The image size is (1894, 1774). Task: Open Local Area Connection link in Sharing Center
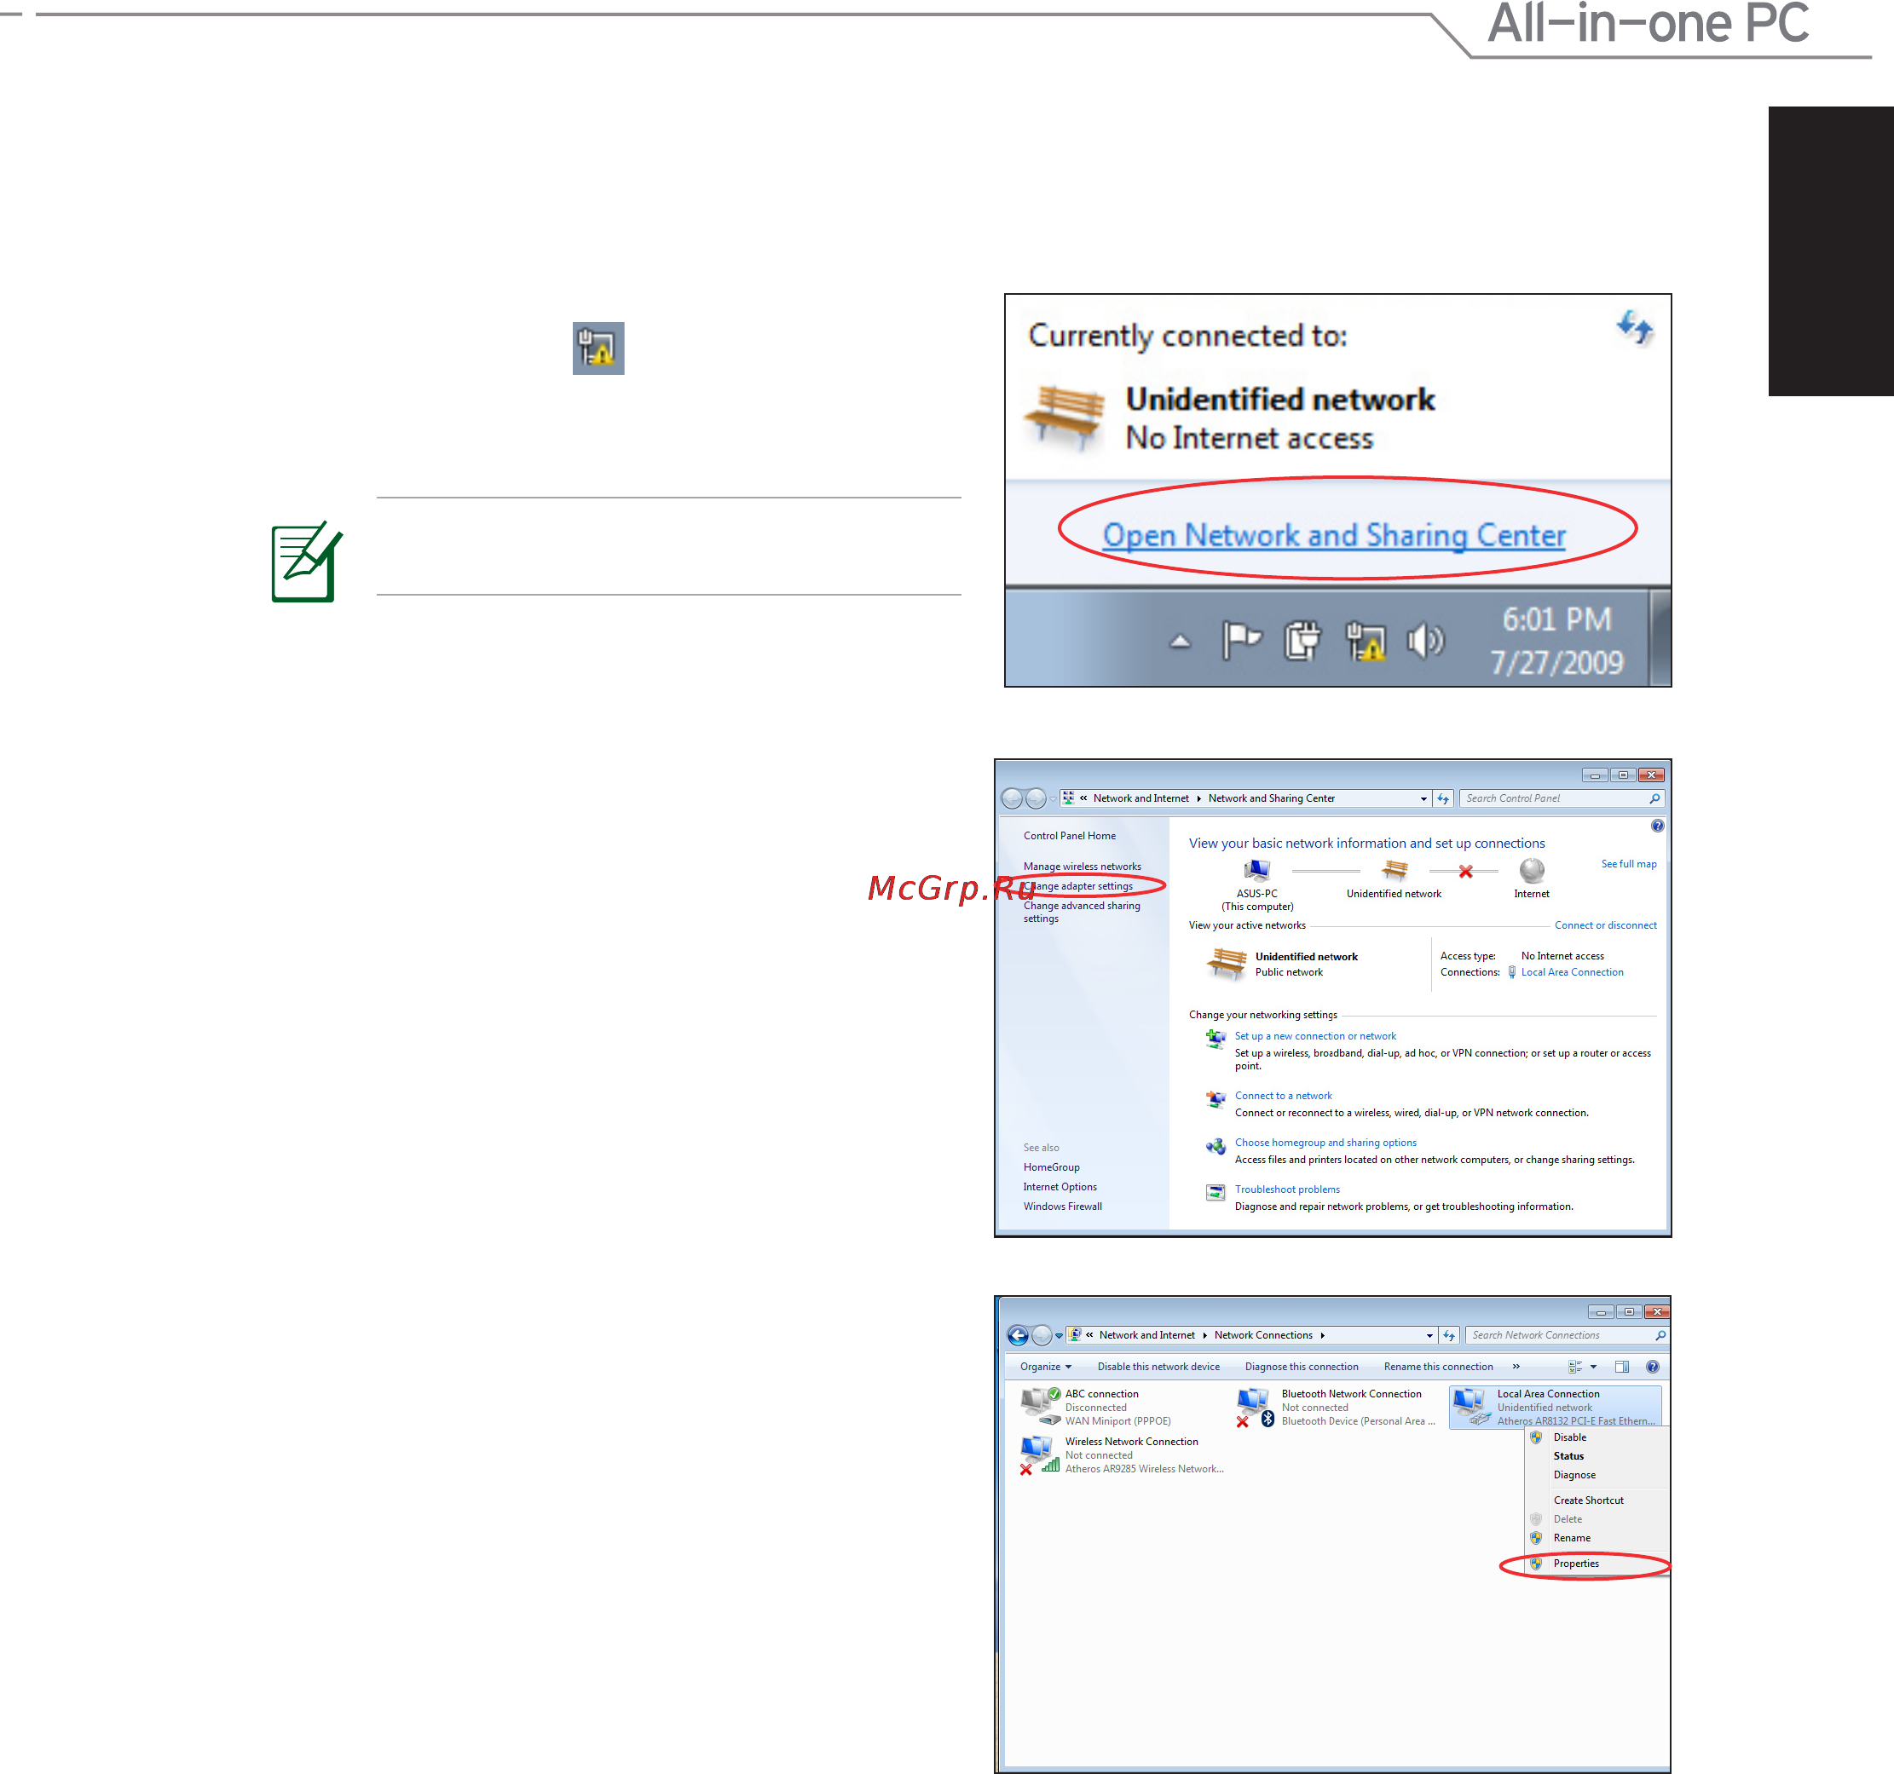tap(1572, 972)
